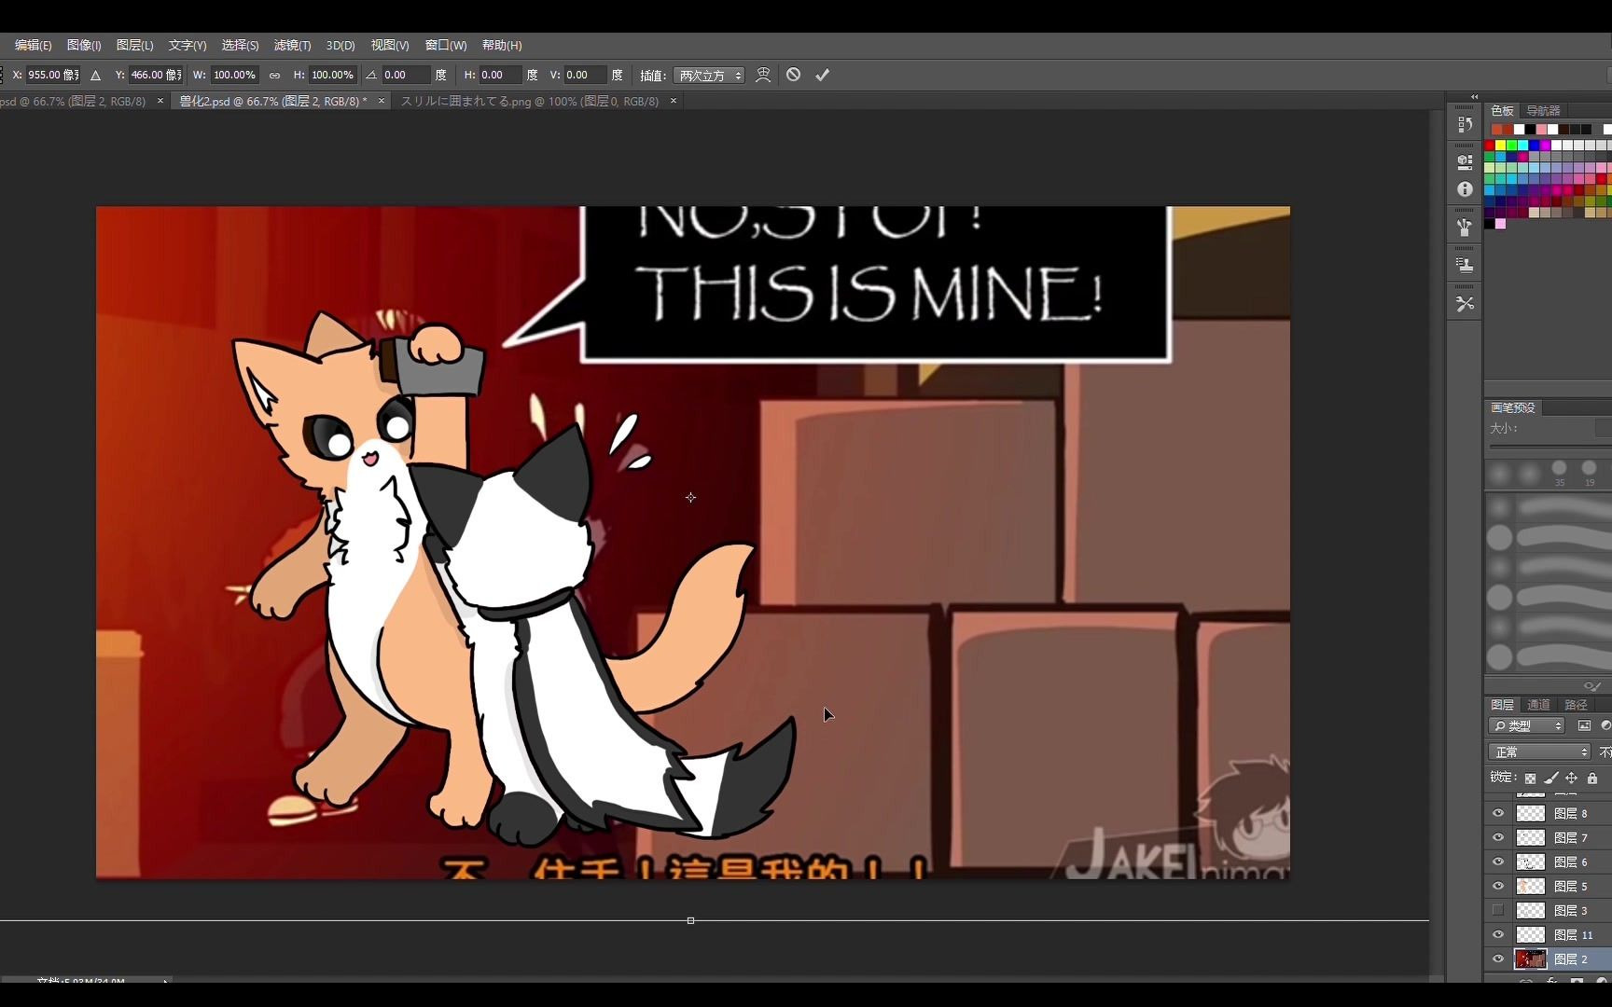The image size is (1612, 1007).
Task: Open the 滤镜(T) menu
Action: [292, 45]
